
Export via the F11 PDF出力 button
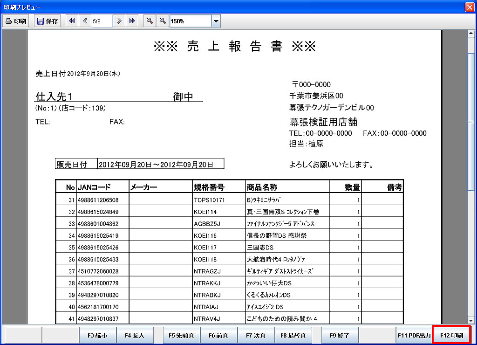[414, 335]
